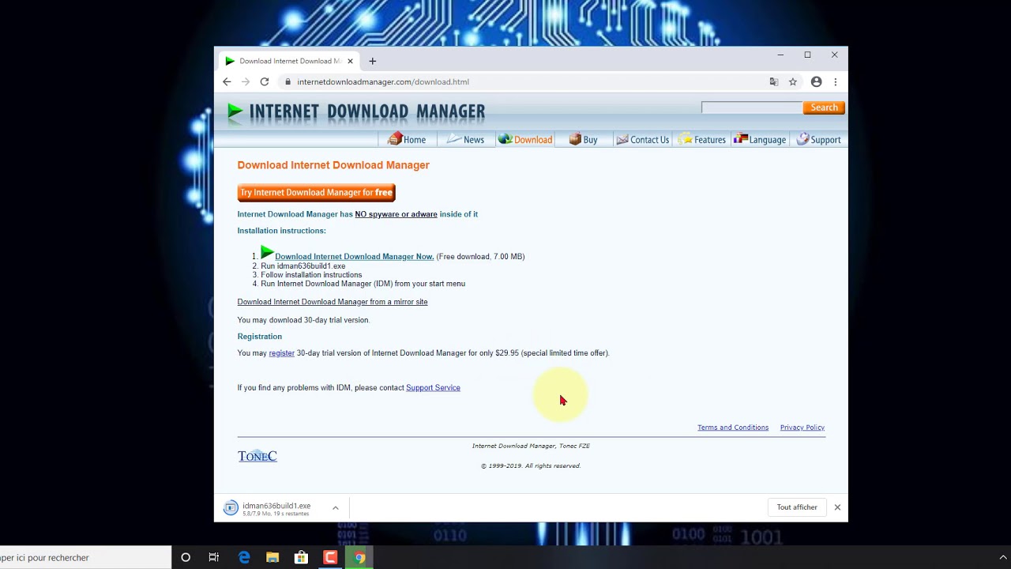Open a new tab with the plus icon

coord(373,61)
